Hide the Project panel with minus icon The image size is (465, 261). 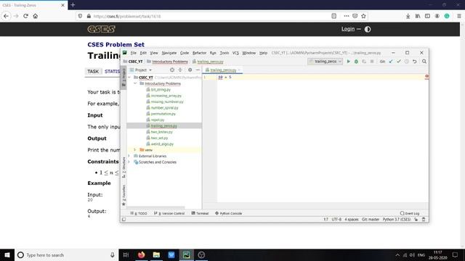coord(198,70)
